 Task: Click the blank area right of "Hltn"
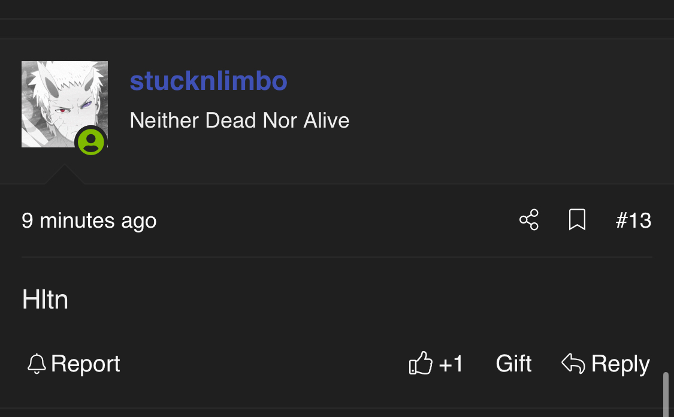point(359,300)
